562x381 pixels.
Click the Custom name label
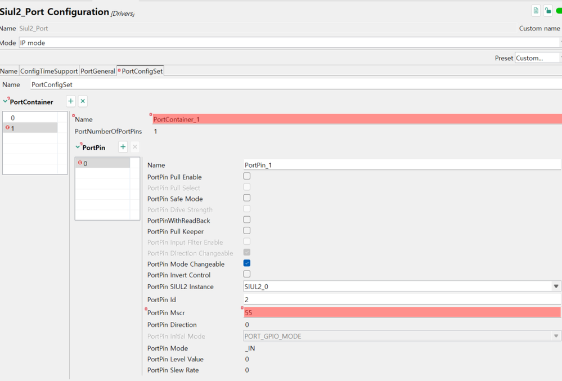(x=539, y=28)
